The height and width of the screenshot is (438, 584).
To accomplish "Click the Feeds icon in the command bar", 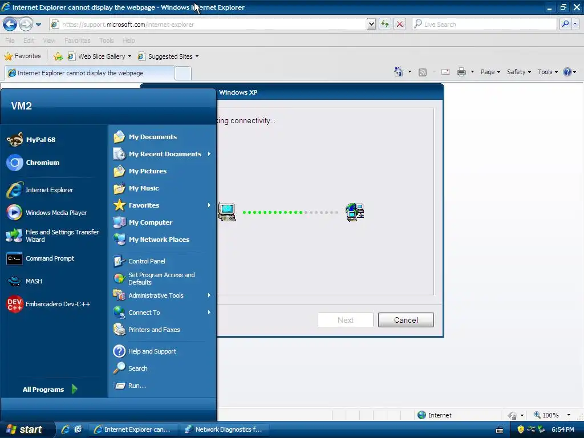I will 423,72.
